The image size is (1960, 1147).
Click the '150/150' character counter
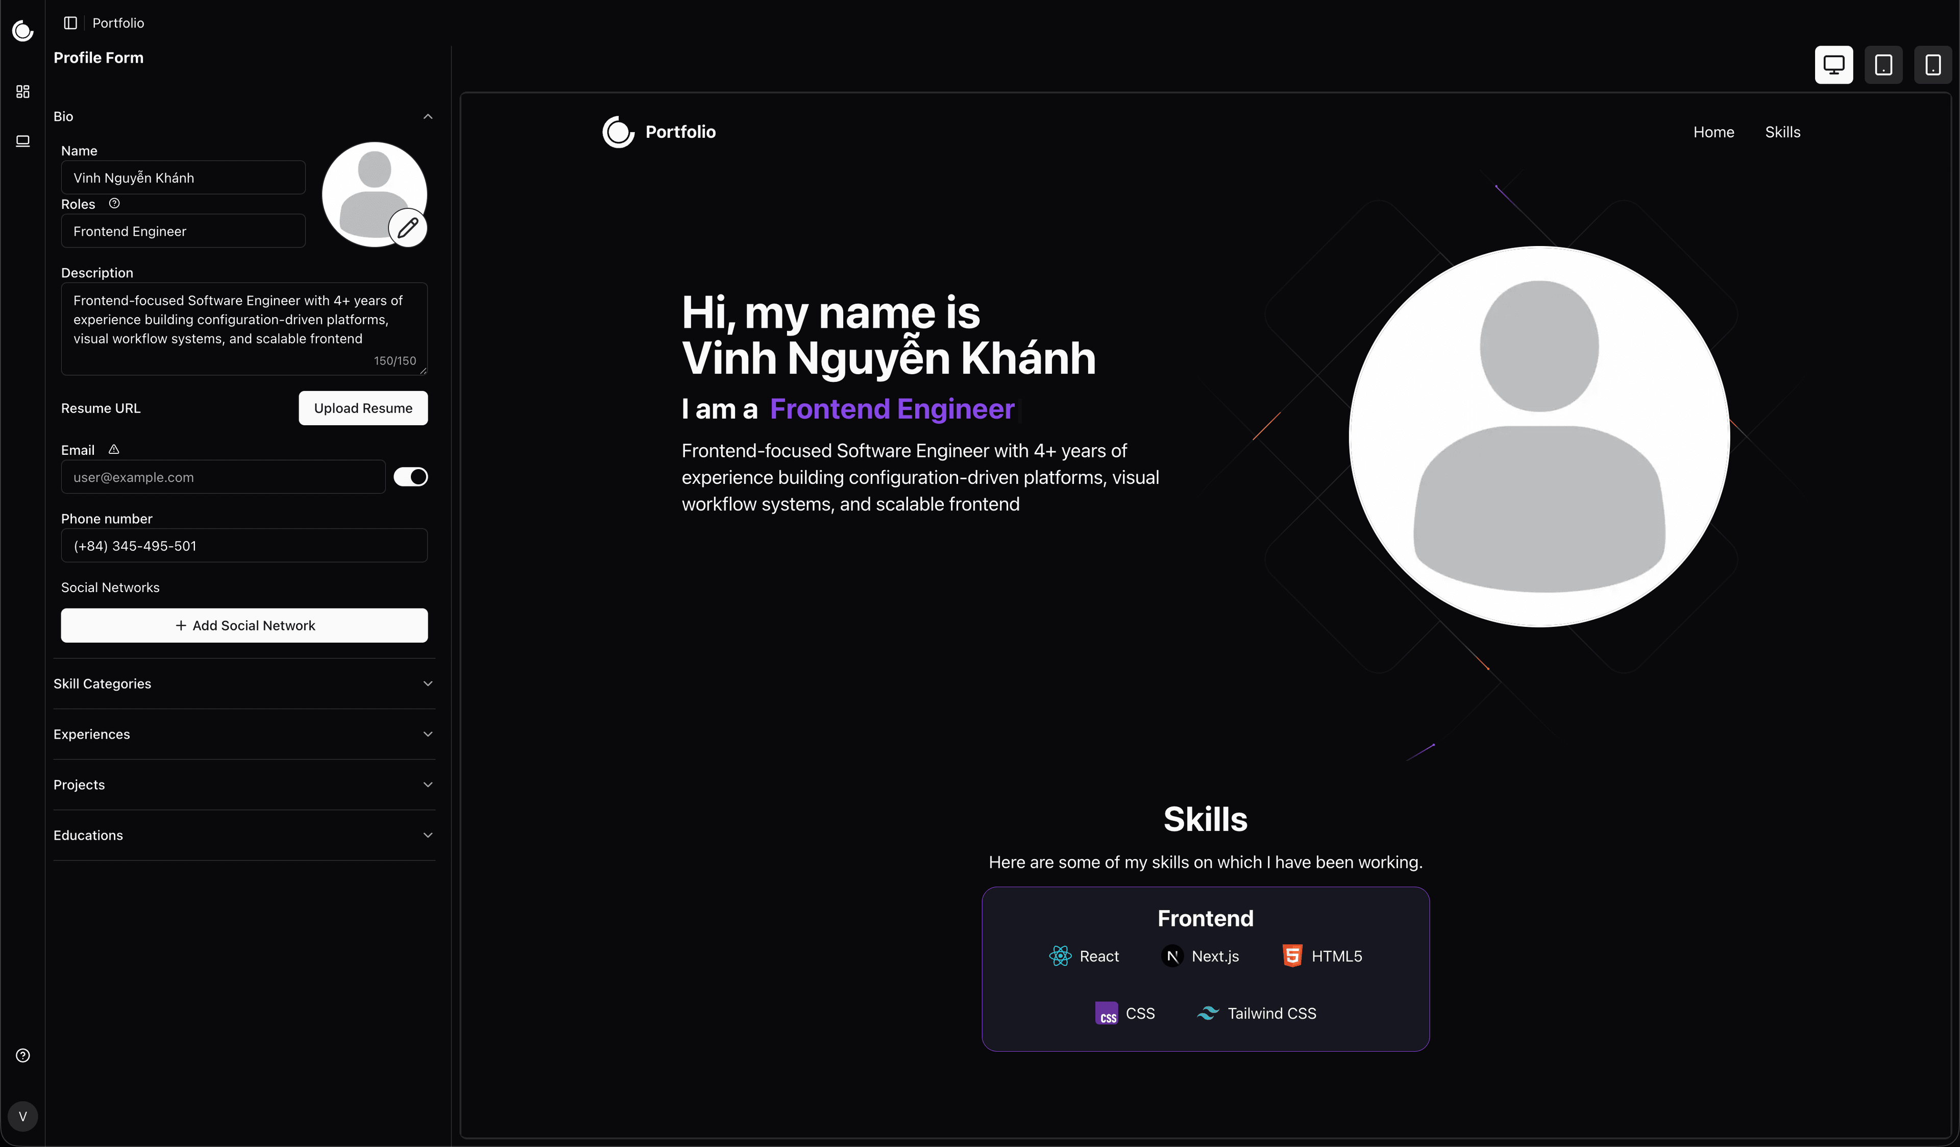pos(395,361)
